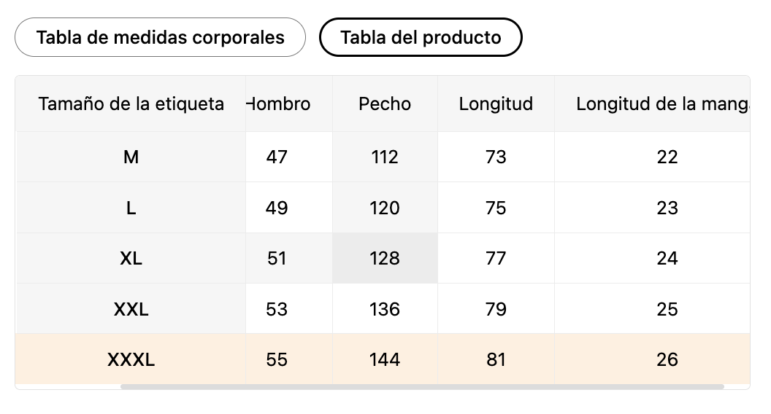Select the M size row label
The width and height of the screenshot is (771, 414).
point(131,157)
